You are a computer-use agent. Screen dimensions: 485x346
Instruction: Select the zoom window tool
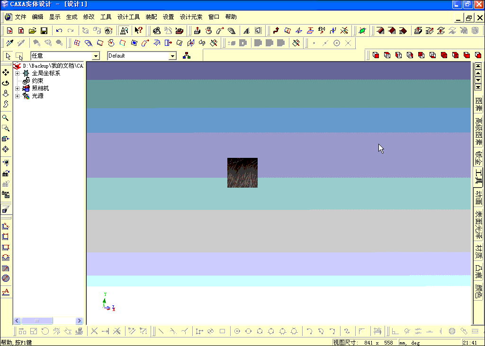pyautogui.click(x=6, y=129)
